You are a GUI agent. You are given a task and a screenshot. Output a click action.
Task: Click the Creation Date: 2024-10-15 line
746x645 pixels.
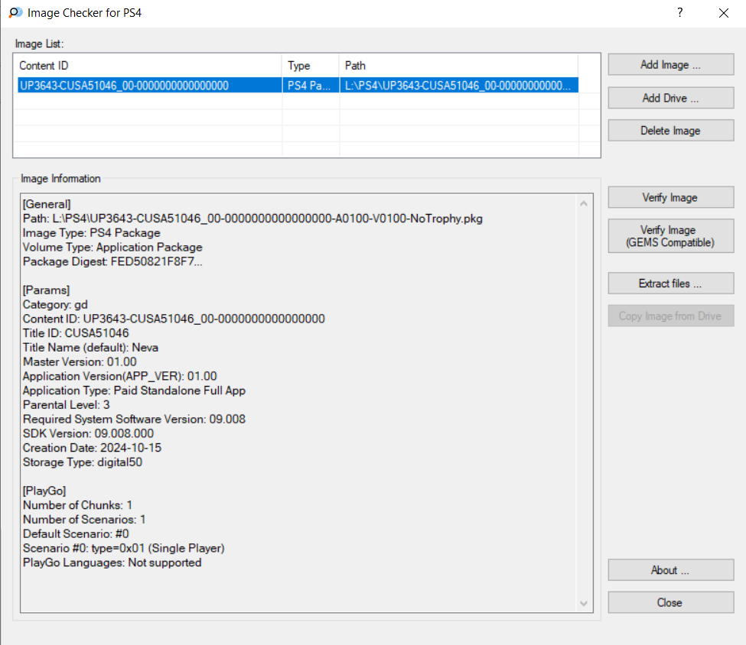pos(92,448)
